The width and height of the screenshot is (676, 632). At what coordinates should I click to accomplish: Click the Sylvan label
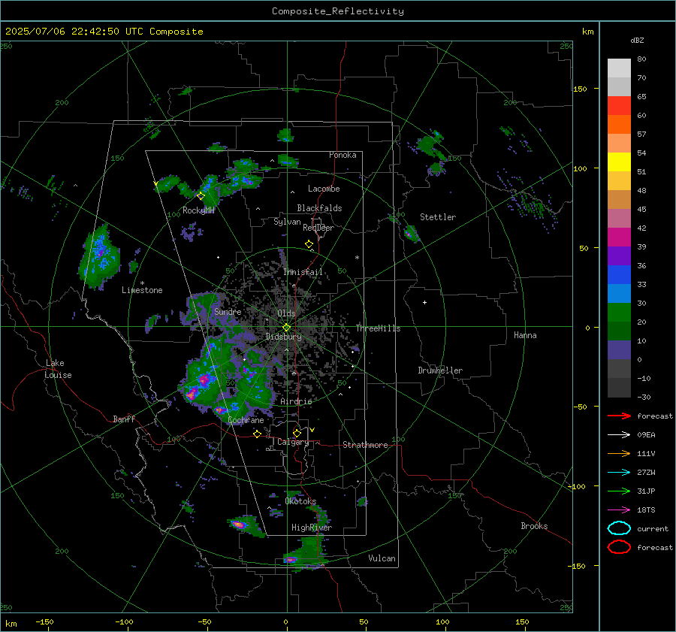pyautogui.click(x=287, y=222)
